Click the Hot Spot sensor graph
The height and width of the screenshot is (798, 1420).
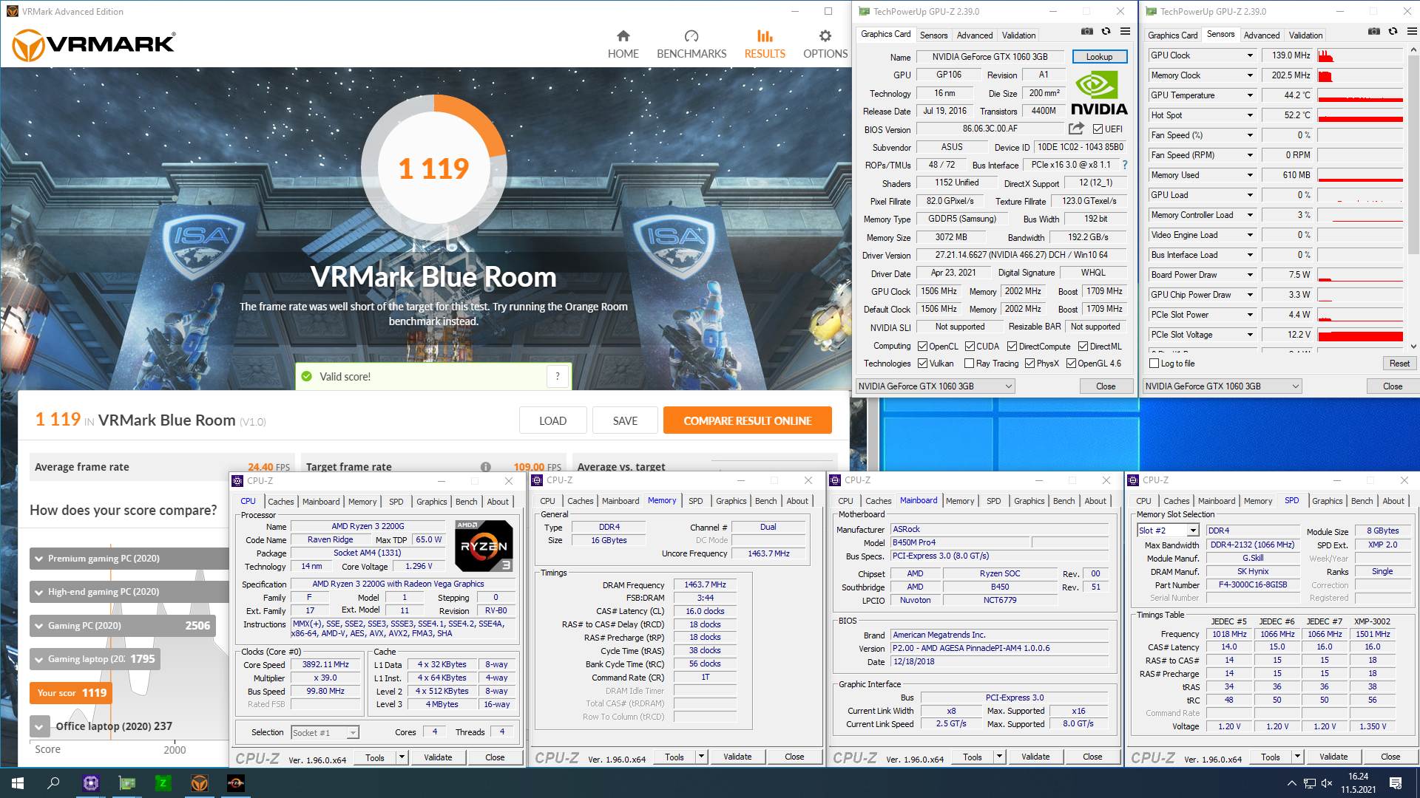click(x=1359, y=115)
